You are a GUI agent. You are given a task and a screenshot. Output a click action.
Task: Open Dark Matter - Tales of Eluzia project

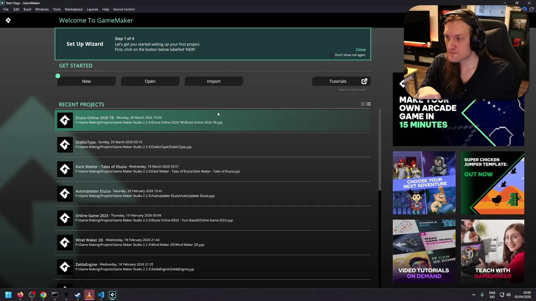point(213,169)
